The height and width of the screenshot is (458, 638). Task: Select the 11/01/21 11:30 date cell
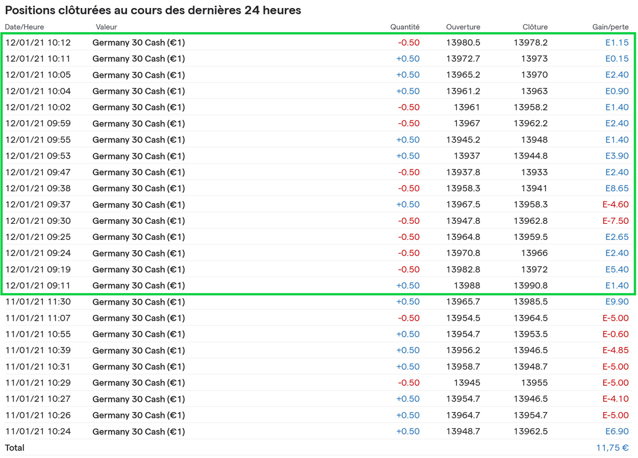(38, 302)
